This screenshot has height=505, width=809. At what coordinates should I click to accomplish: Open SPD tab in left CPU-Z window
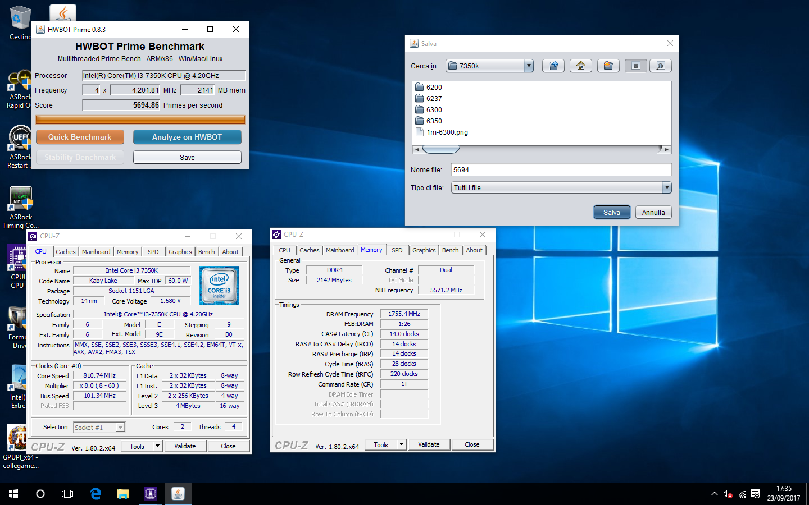click(x=153, y=252)
